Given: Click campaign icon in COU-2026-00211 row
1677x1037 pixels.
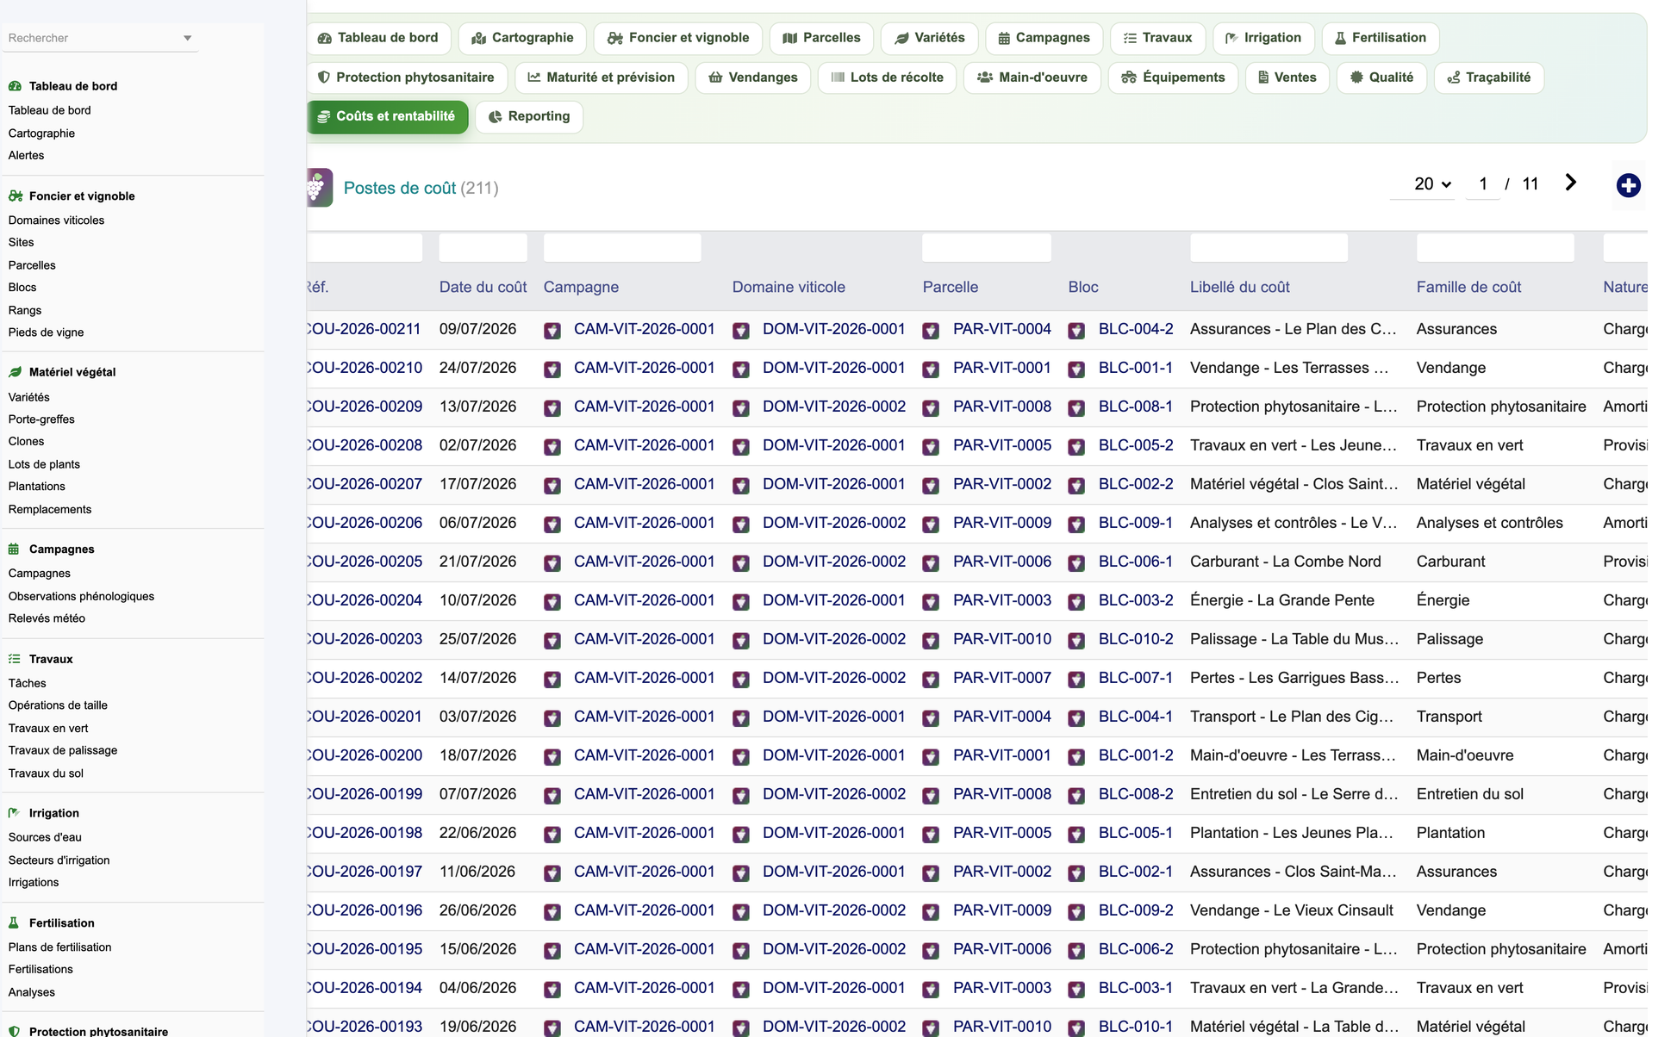Looking at the screenshot, I should [552, 330].
